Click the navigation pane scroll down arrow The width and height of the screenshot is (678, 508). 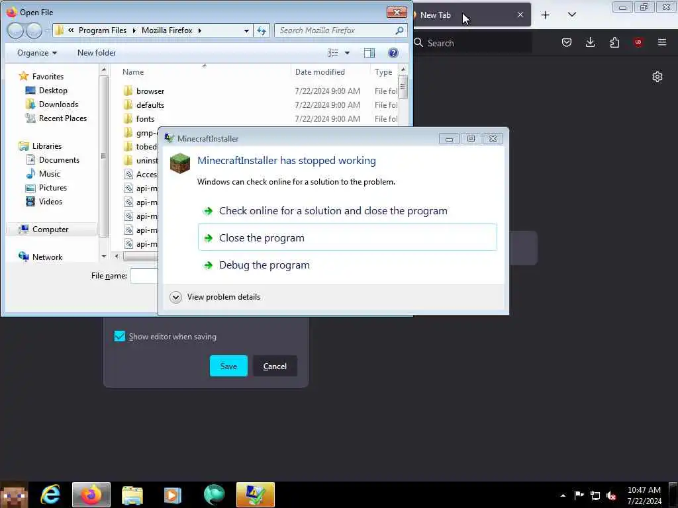point(104,256)
